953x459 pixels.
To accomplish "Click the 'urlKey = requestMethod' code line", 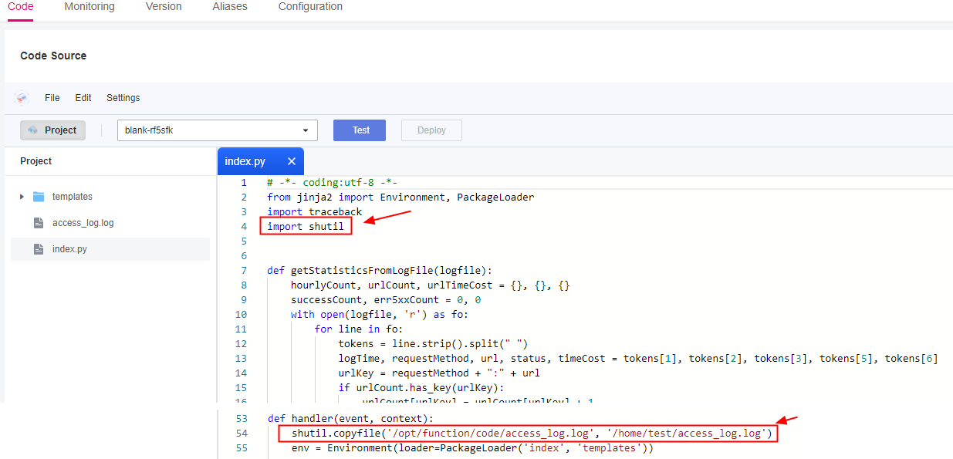I will pos(439,373).
